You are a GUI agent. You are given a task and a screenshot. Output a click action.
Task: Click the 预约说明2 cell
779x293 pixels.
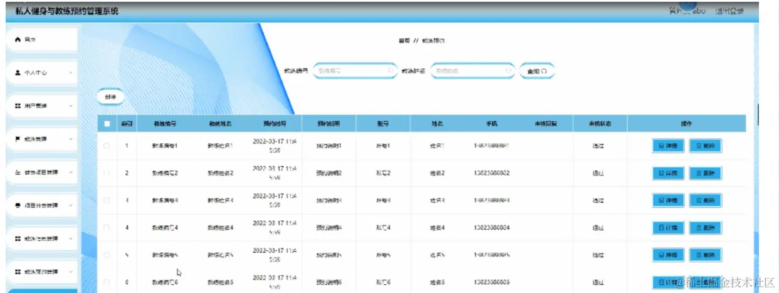329,173
